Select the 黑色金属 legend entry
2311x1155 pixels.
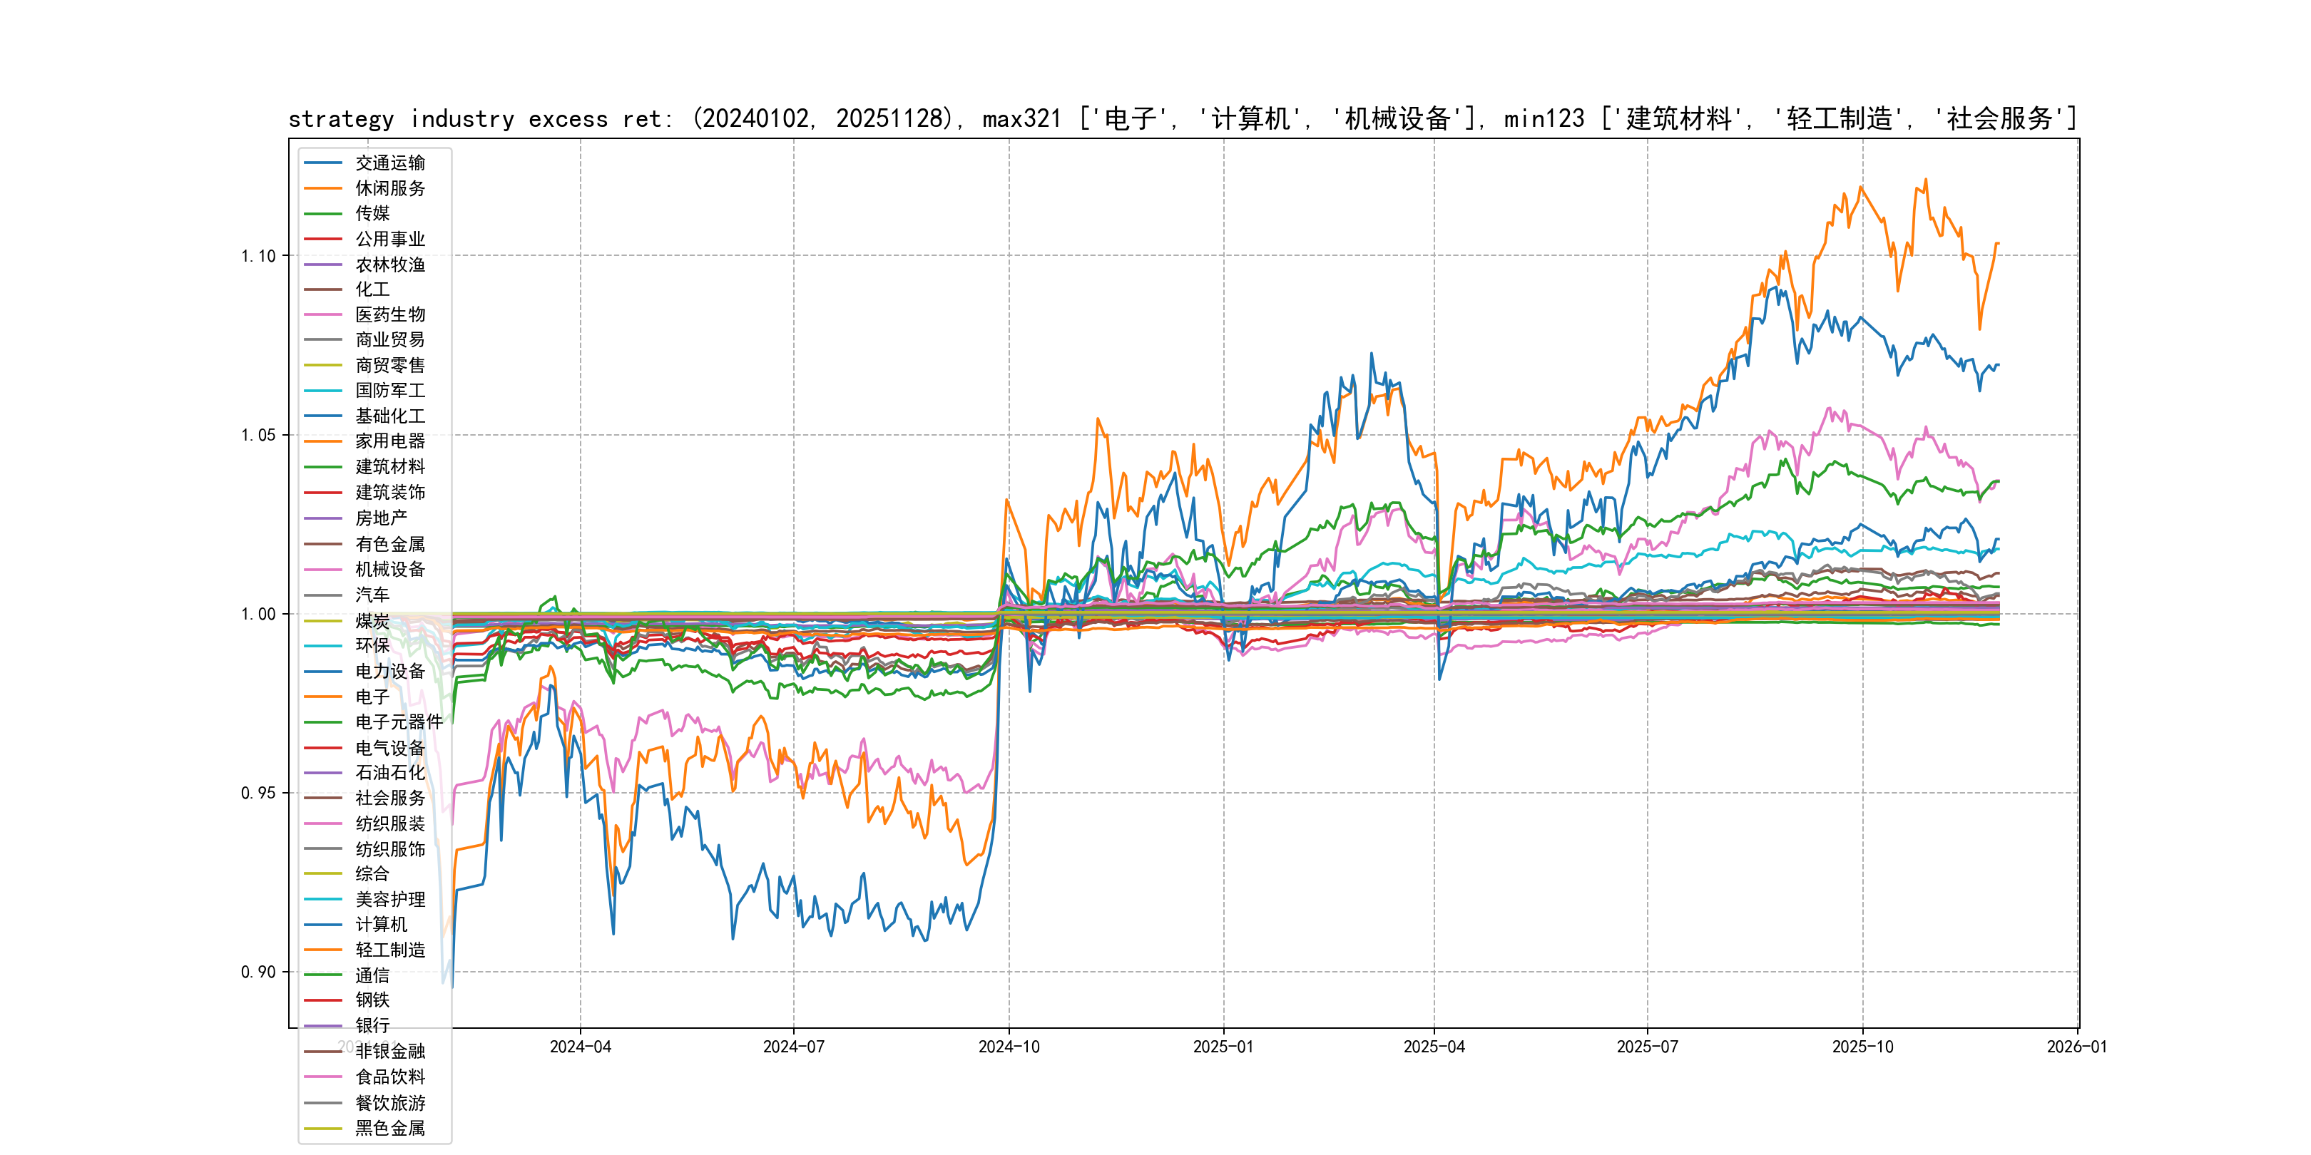tap(389, 1128)
